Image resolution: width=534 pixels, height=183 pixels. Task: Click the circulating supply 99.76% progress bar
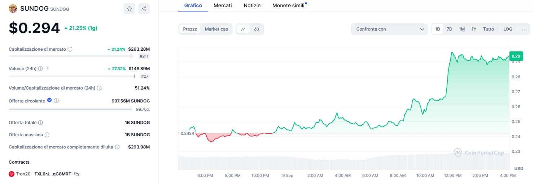pyautogui.click(x=70, y=109)
